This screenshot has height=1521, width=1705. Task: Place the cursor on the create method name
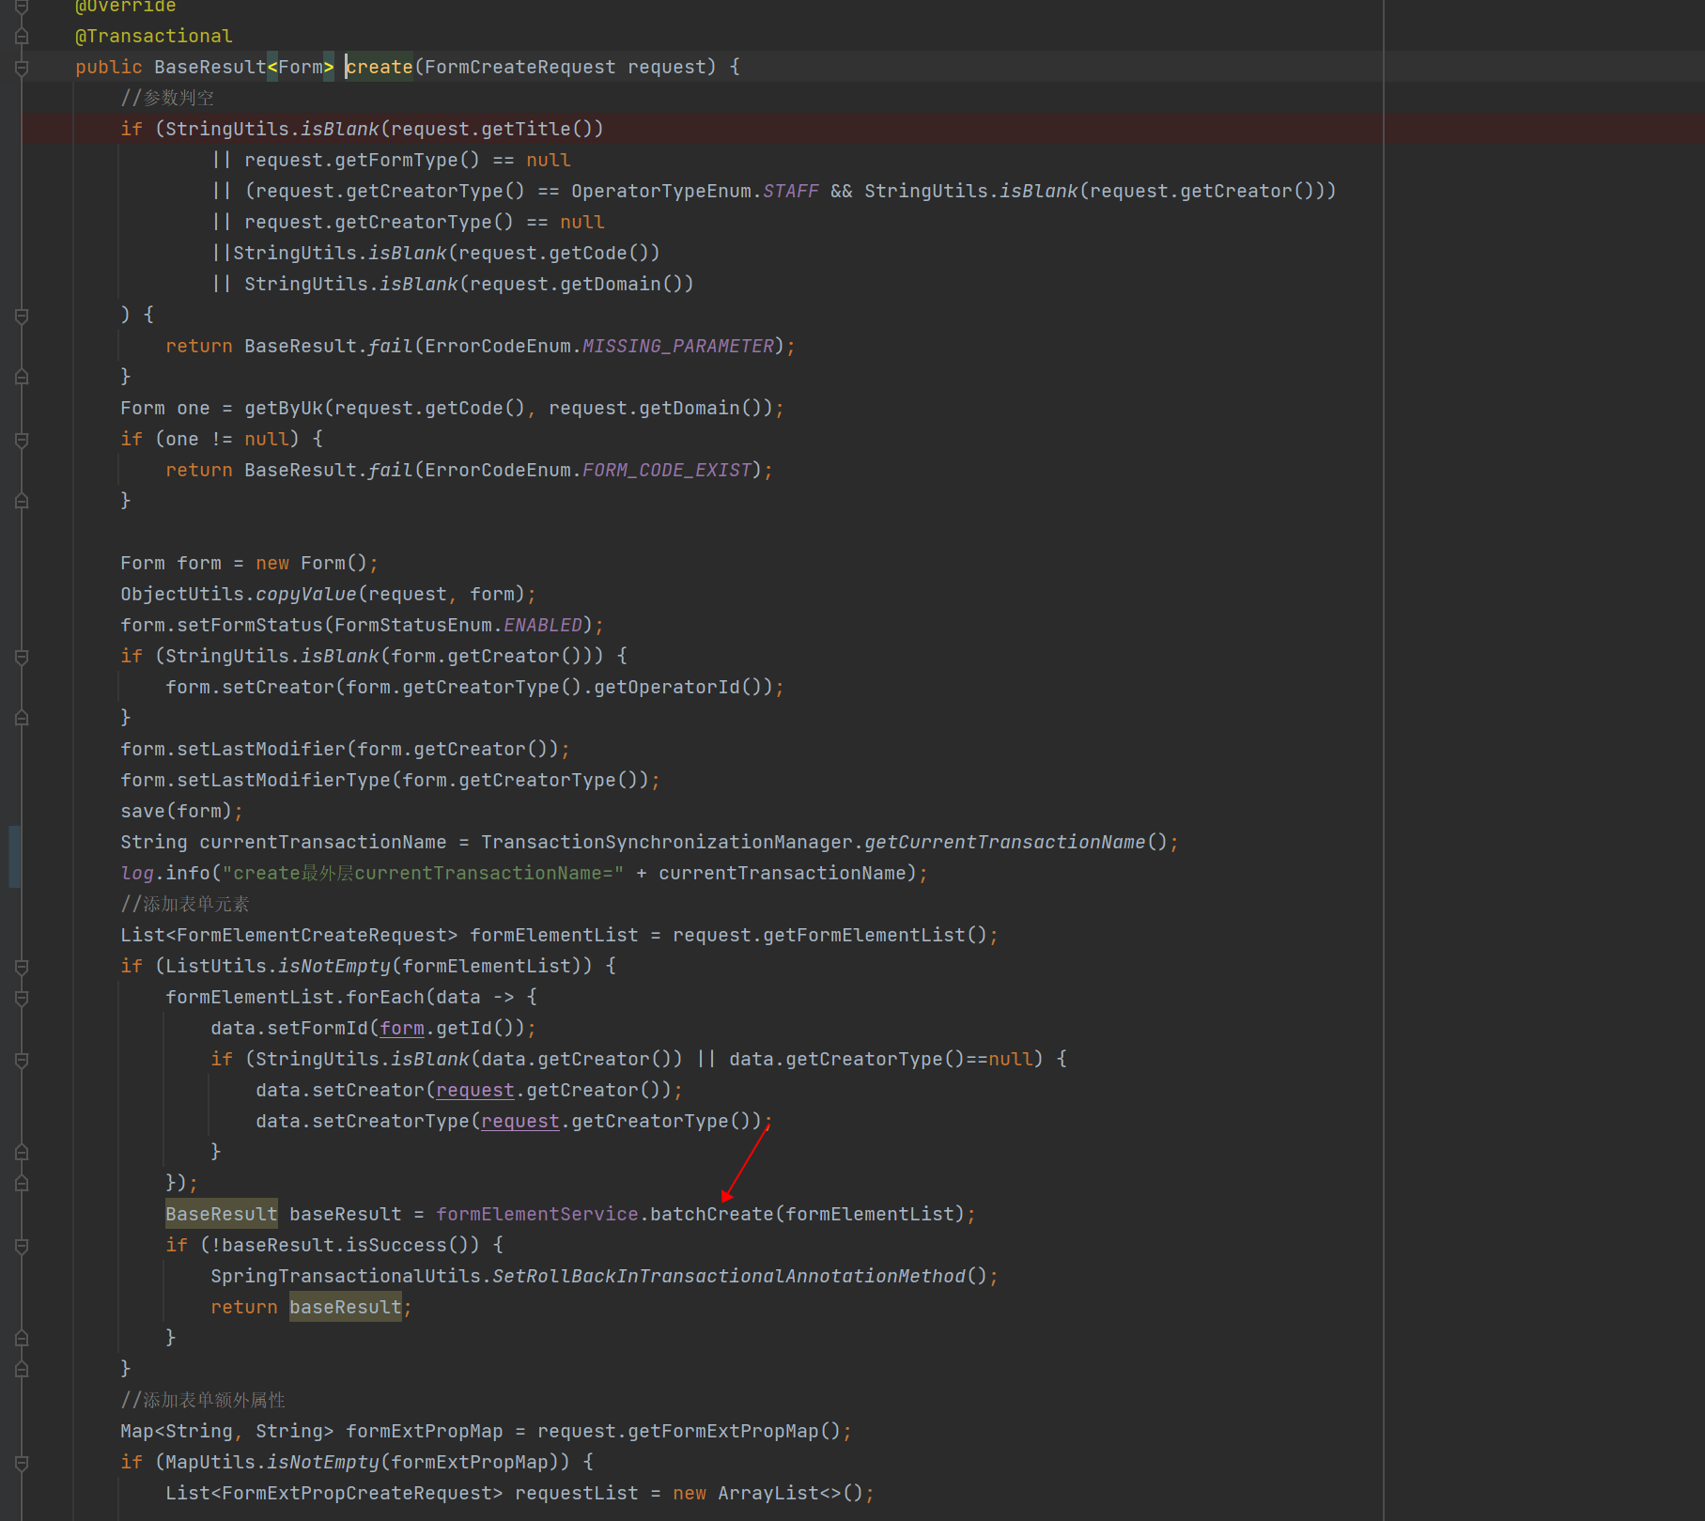pos(380,68)
